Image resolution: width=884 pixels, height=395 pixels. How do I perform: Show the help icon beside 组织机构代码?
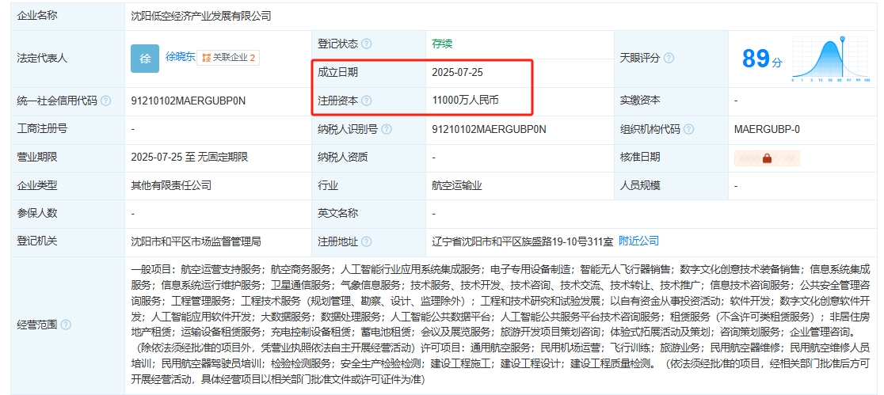[688, 130]
